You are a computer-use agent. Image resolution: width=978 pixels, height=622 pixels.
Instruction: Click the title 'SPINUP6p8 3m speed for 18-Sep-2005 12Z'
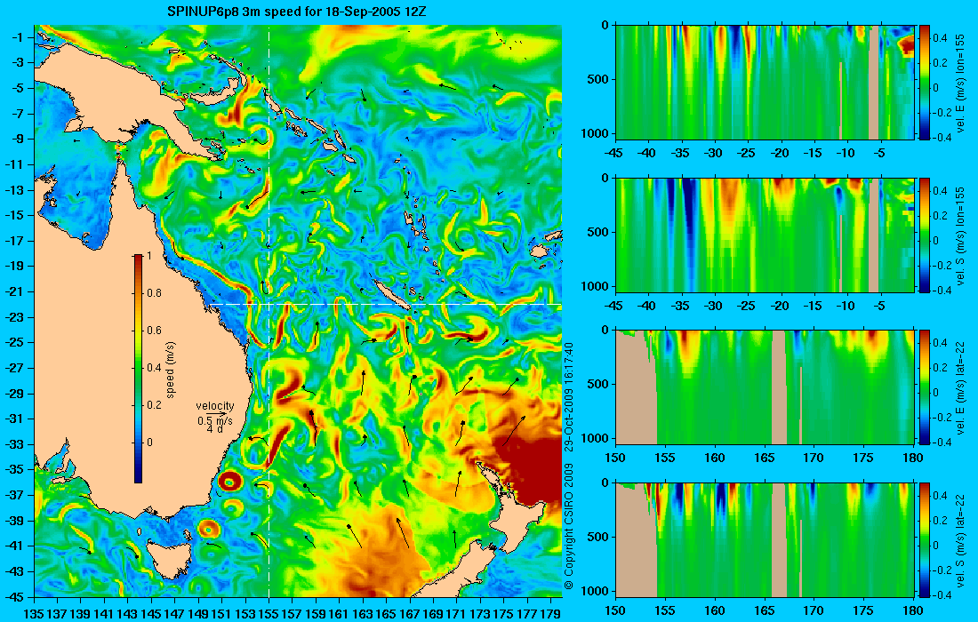click(x=297, y=12)
